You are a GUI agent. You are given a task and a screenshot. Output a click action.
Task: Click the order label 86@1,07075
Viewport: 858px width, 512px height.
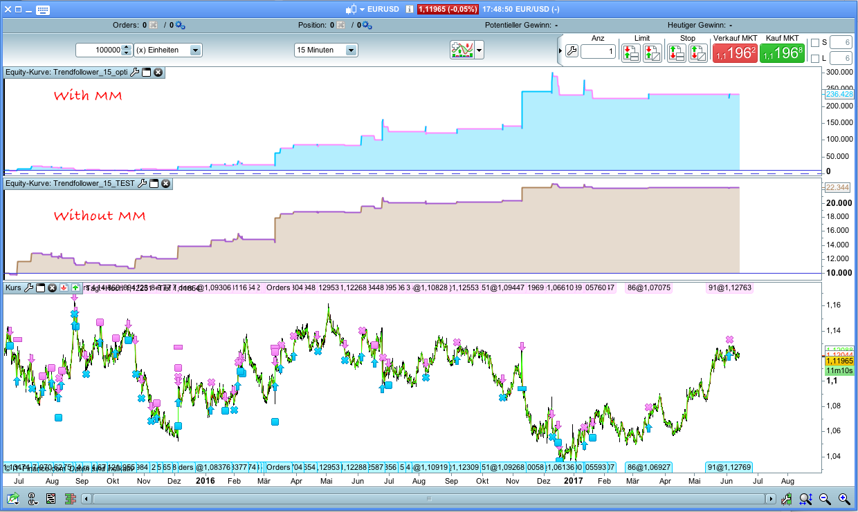tap(648, 288)
